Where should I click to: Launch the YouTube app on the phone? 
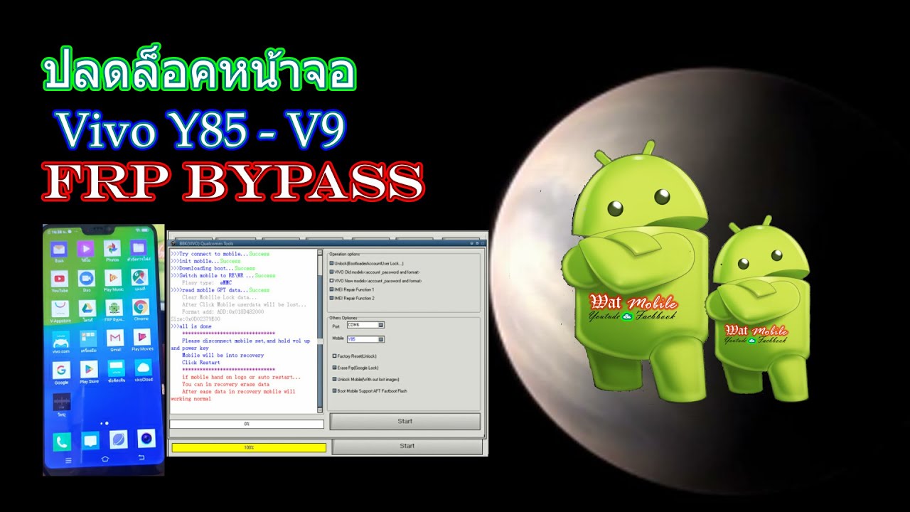tap(60, 279)
